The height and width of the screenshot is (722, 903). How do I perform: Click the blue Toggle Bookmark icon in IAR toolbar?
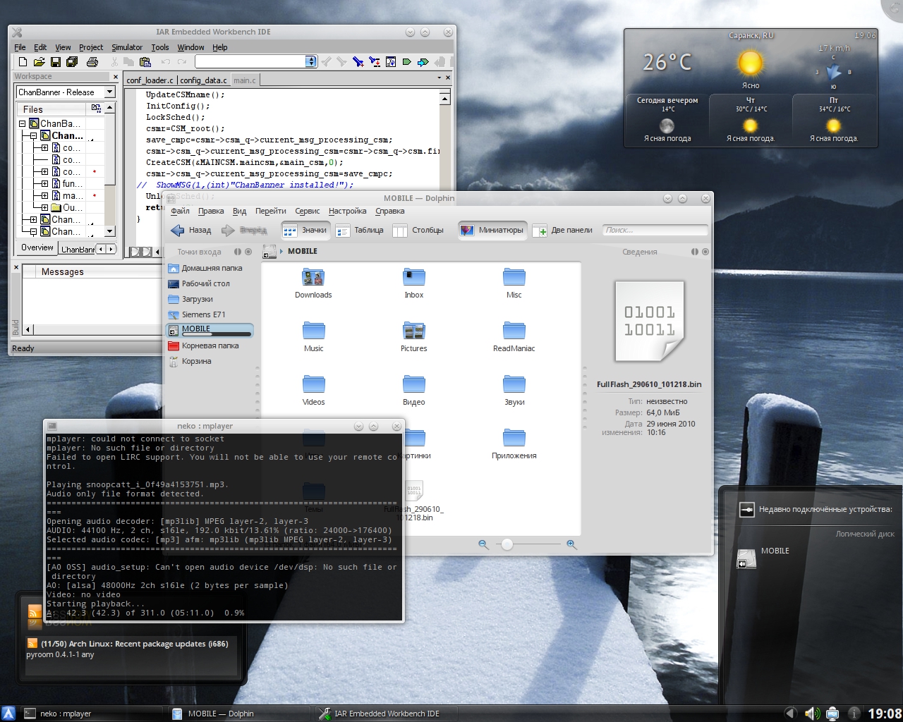click(x=358, y=62)
